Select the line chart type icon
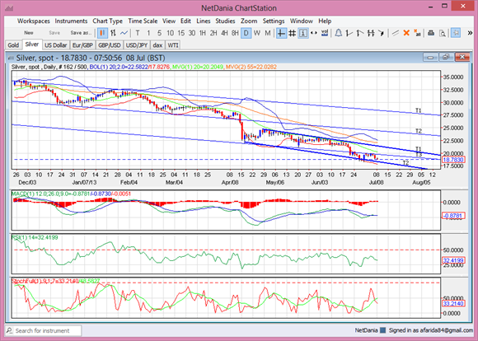478x341 pixels. pyautogui.click(x=124, y=33)
